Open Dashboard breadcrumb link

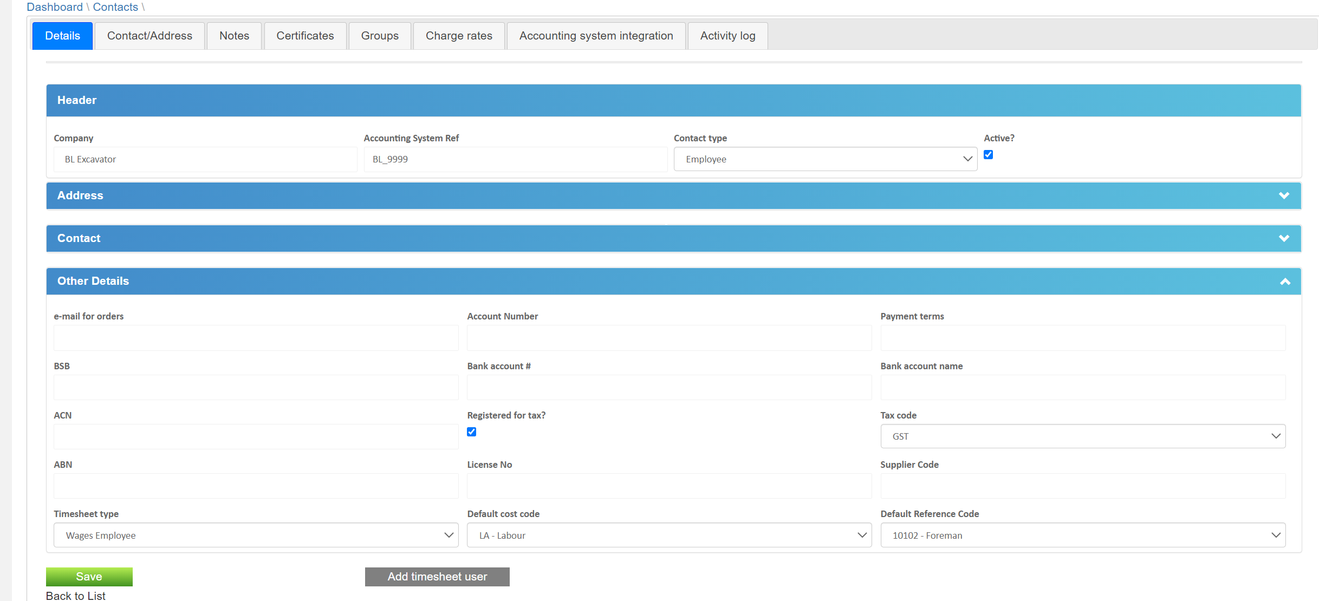click(x=55, y=7)
